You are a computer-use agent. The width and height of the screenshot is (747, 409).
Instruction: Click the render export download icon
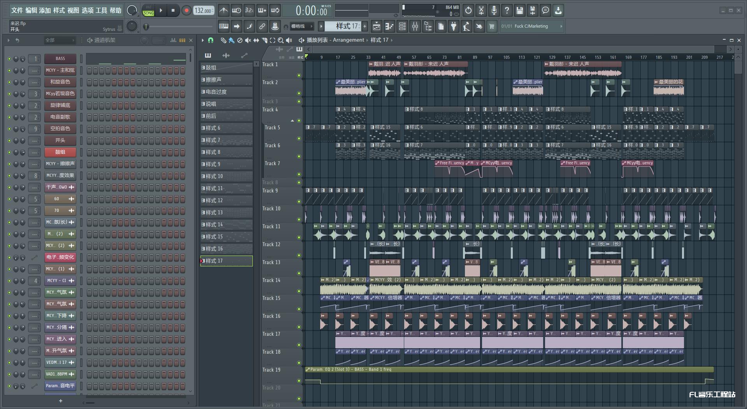pos(558,11)
